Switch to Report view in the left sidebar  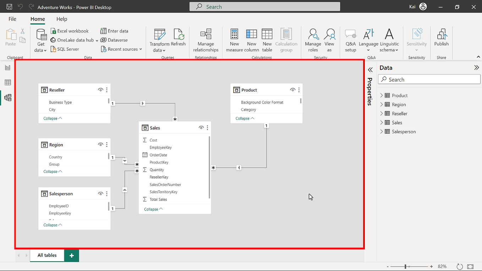pyautogui.click(x=7, y=67)
